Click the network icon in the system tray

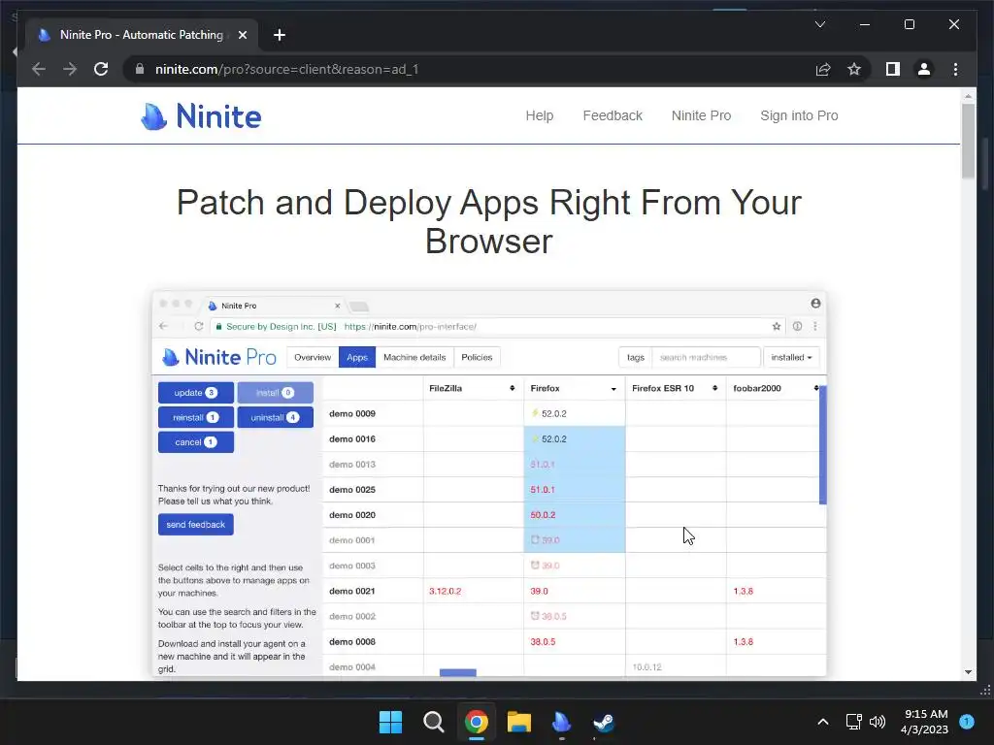pyautogui.click(x=854, y=722)
